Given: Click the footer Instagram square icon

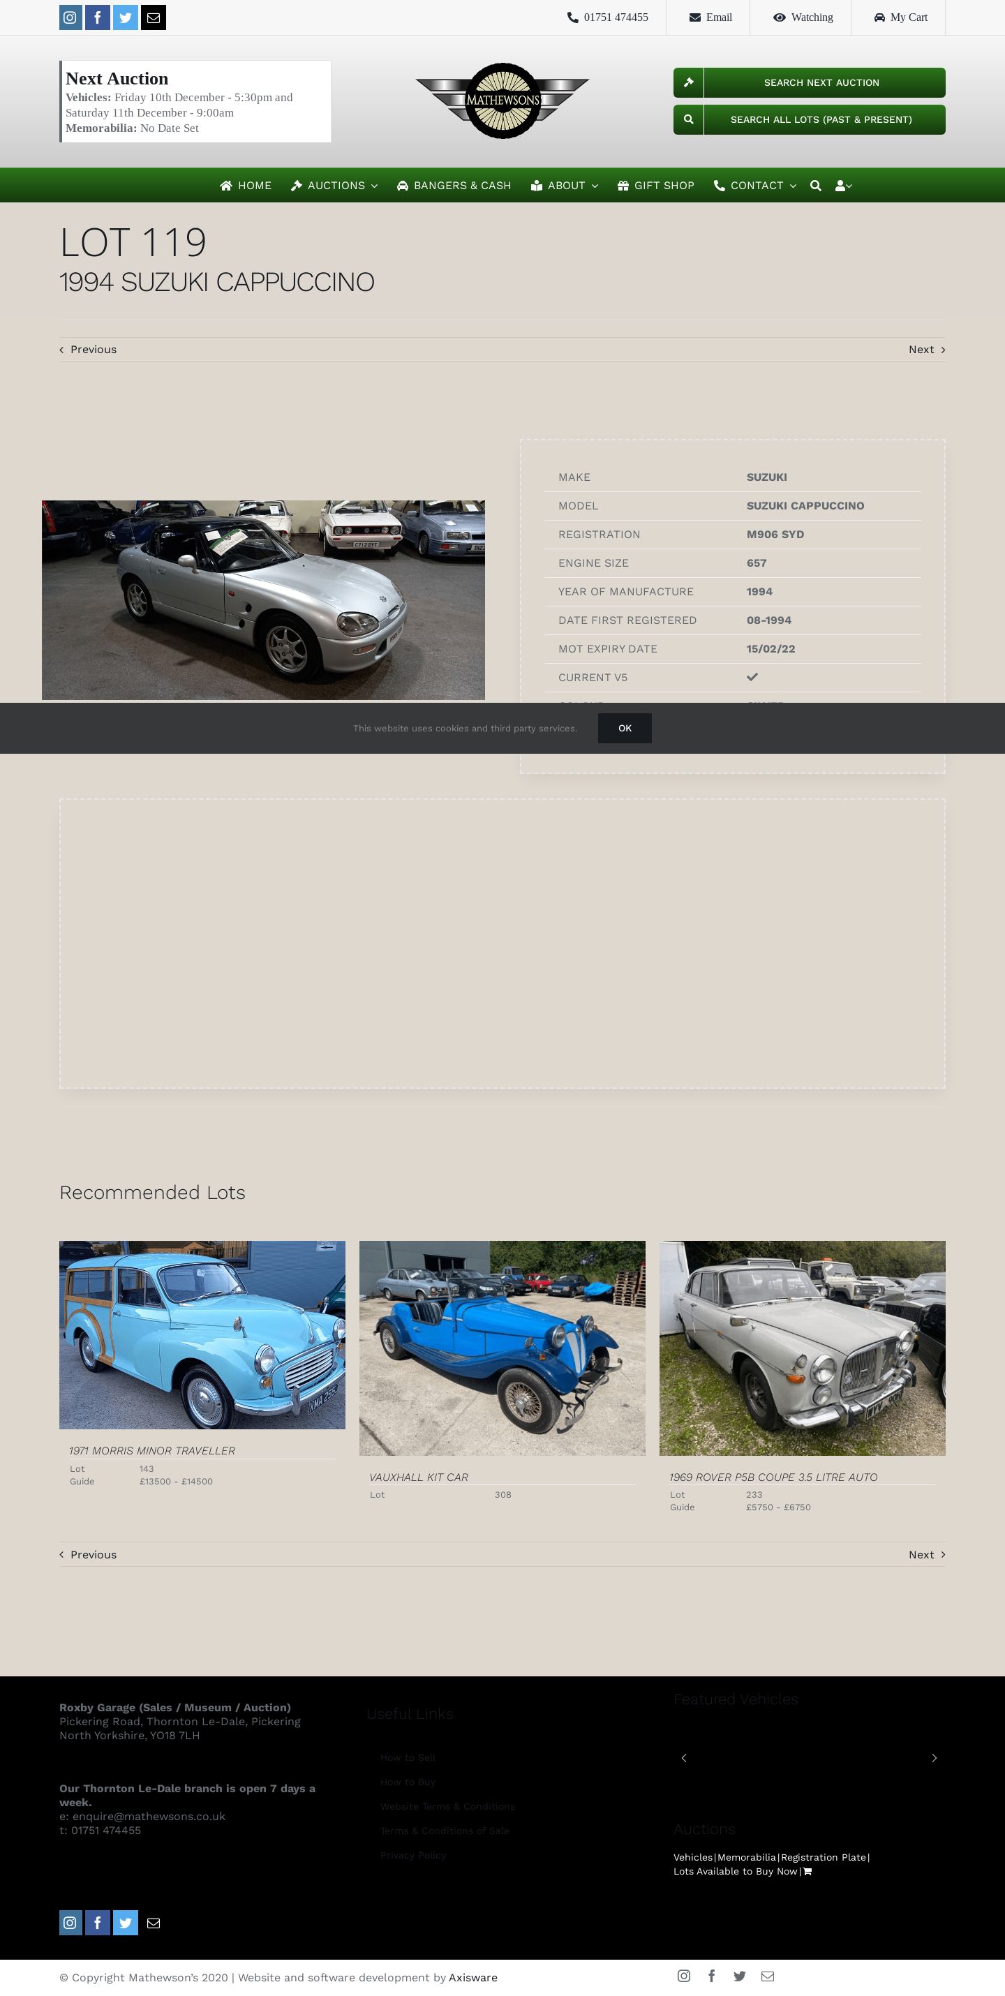Looking at the screenshot, I should coord(70,1923).
